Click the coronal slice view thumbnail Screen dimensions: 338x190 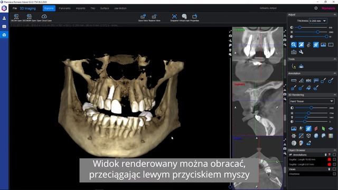click(x=258, y=54)
